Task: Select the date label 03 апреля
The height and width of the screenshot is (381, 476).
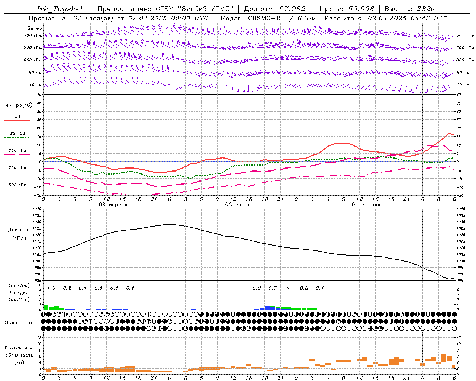Action: pyautogui.click(x=239, y=205)
